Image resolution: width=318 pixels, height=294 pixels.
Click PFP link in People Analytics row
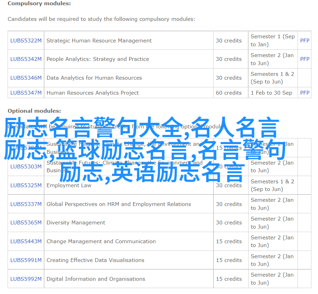(x=304, y=59)
